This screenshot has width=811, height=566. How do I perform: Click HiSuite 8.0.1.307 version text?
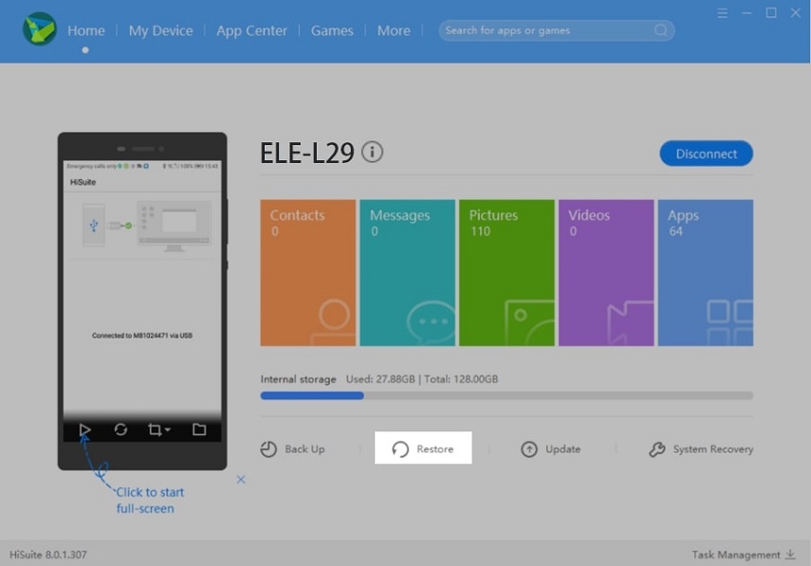click(x=48, y=555)
